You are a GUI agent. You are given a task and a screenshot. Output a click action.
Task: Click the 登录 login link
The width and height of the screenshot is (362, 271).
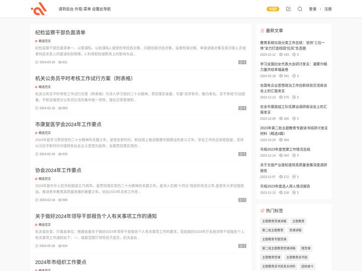pyautogui.click(x=313, y=9)
